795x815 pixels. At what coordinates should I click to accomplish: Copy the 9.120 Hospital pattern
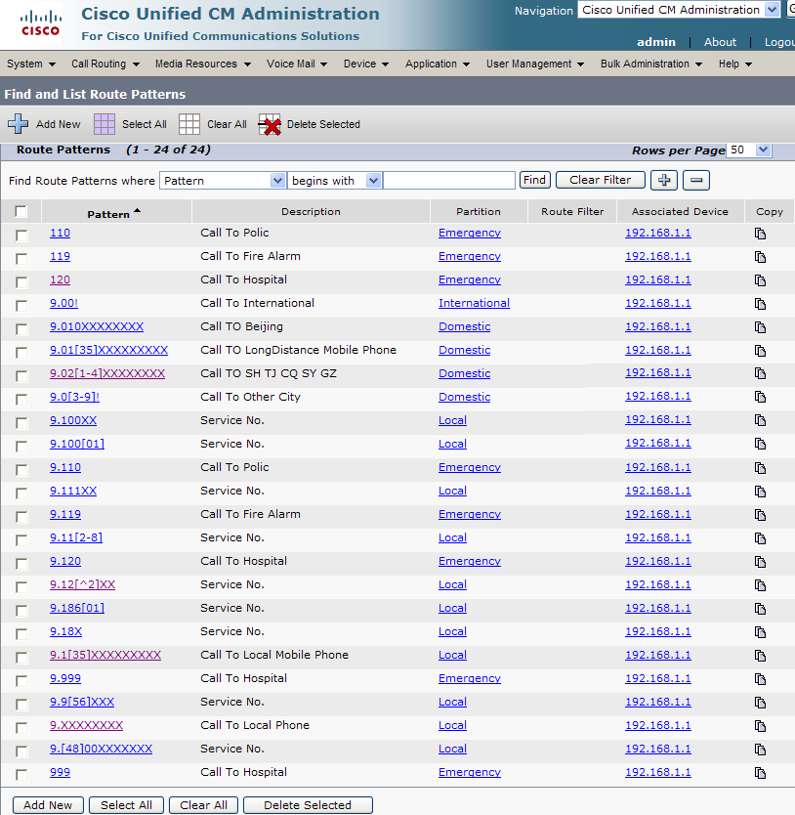760,562
